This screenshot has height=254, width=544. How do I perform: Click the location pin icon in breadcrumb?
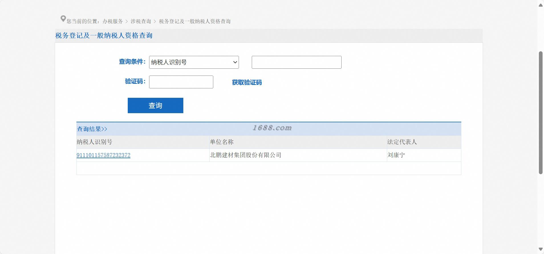pos(63,19)
